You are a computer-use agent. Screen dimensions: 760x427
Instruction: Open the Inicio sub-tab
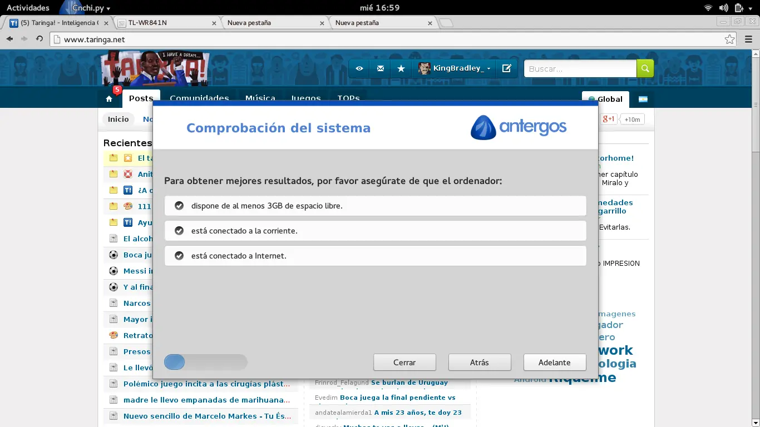(119, 119)
